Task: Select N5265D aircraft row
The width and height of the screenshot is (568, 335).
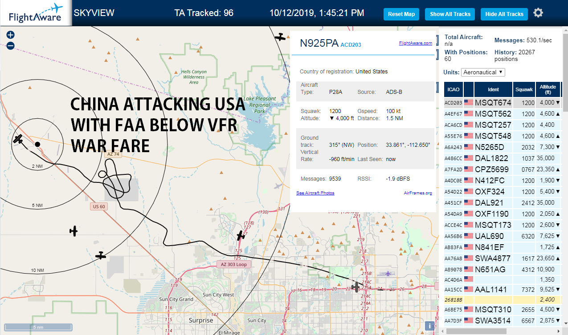Action: [x=502, y=147]
